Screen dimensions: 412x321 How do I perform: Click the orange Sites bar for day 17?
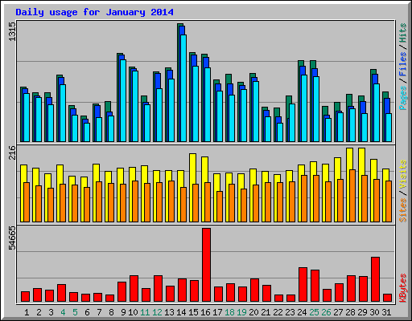coord(220,206)
